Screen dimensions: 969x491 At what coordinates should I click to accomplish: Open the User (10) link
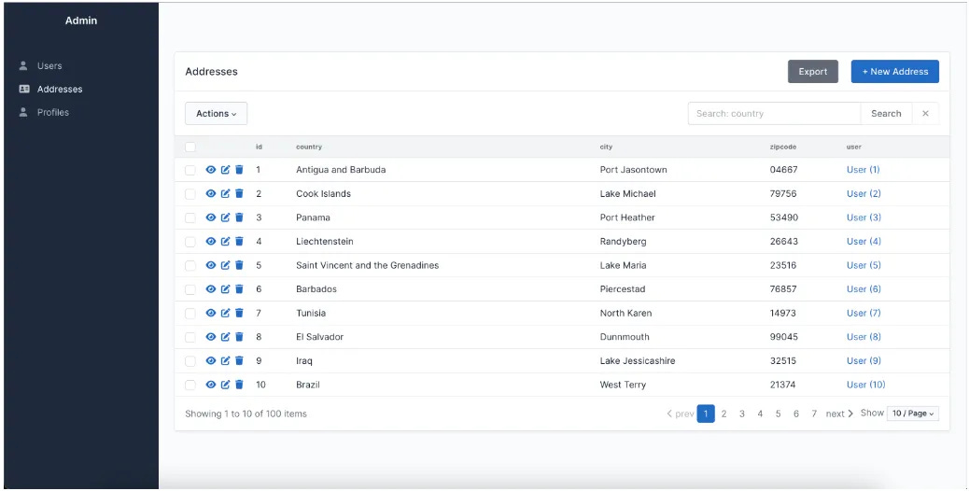point(865,385)
